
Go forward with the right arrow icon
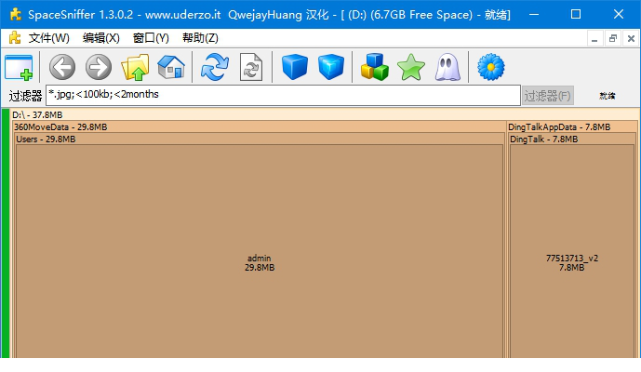(x=99, y=67)
